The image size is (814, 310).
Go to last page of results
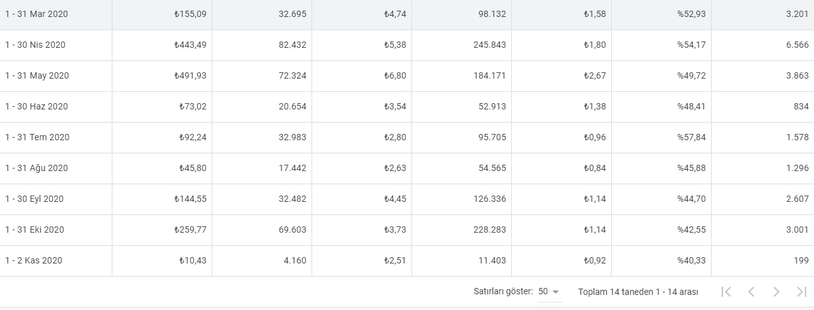(801, 292)
